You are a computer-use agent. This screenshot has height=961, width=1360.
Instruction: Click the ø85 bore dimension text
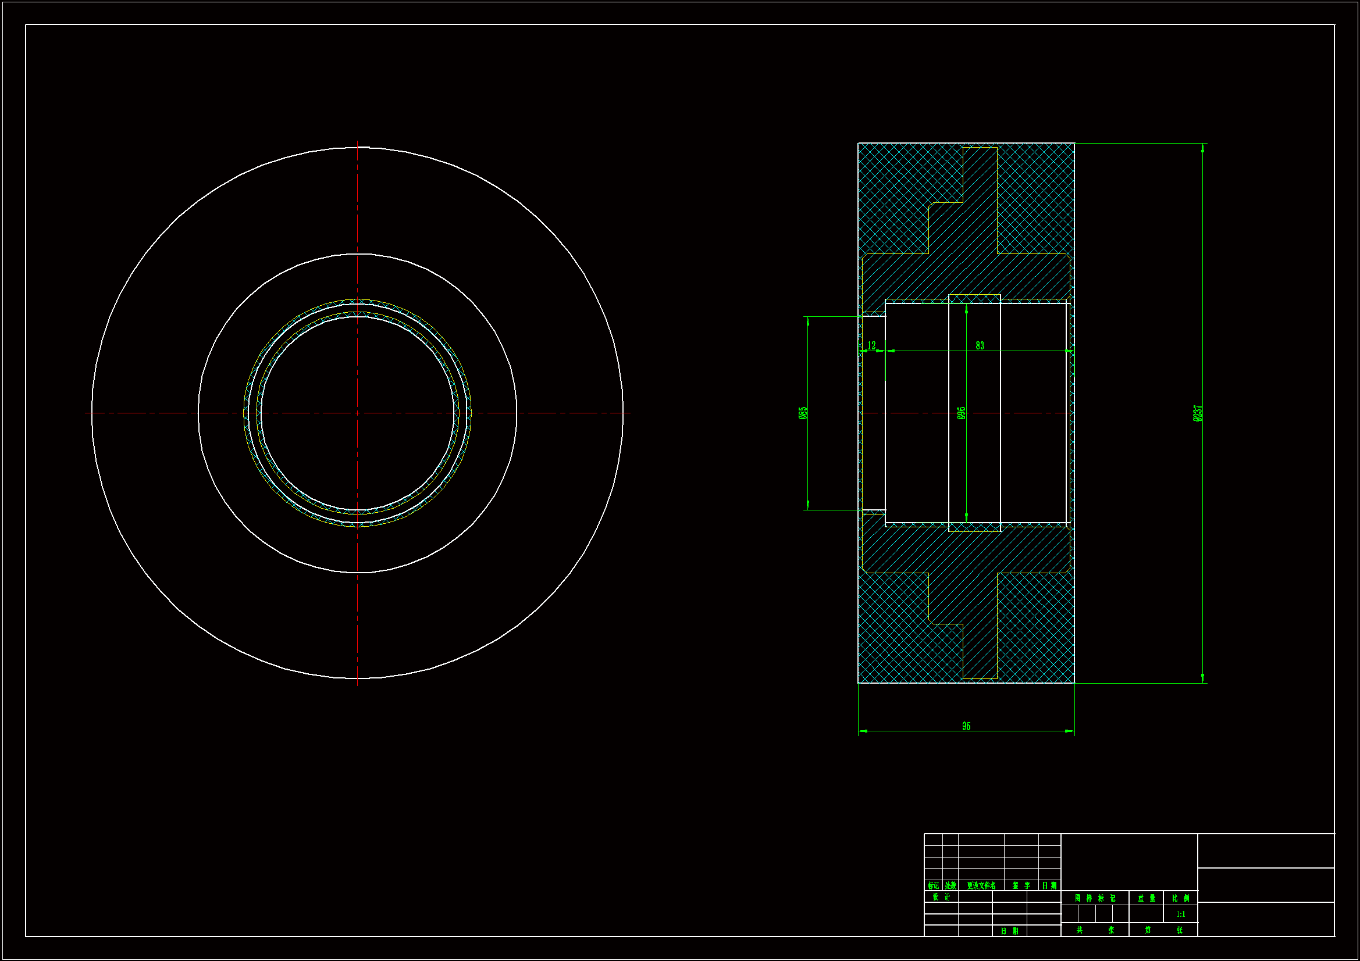(x=803, y=413)
